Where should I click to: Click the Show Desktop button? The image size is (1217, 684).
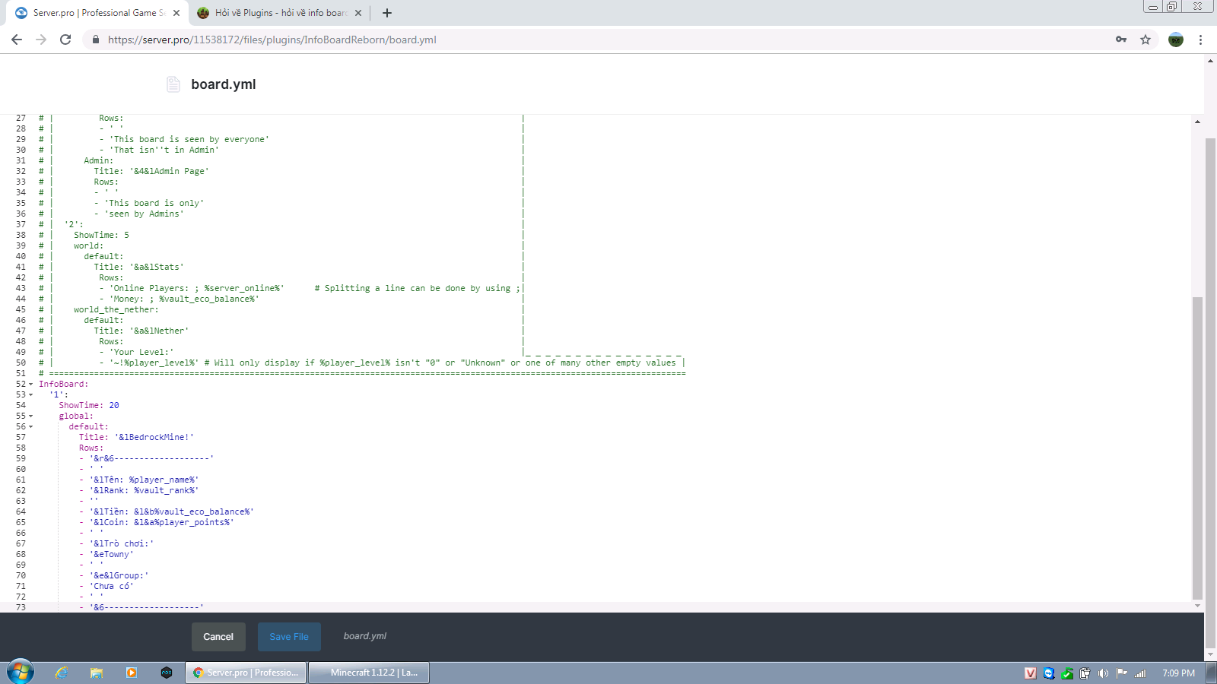[1212, 673]
